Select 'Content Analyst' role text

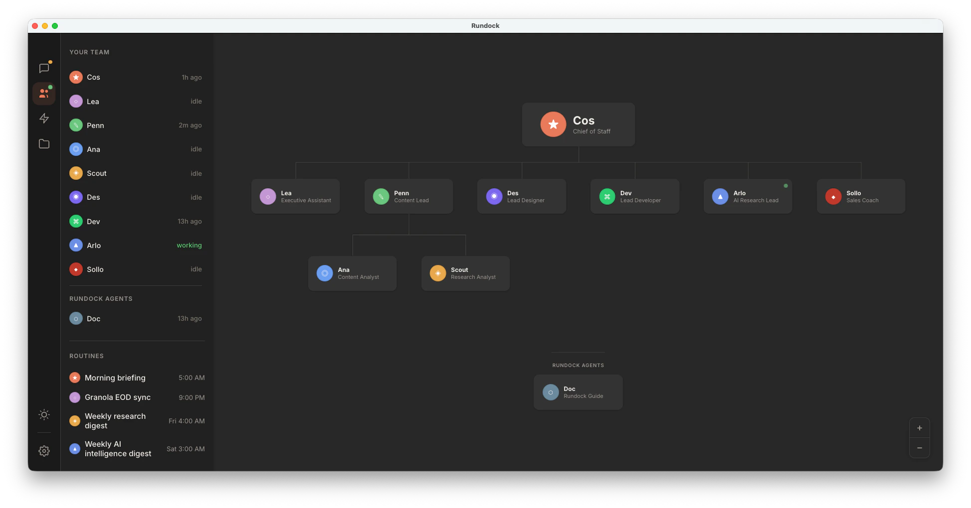click(358, 277)
